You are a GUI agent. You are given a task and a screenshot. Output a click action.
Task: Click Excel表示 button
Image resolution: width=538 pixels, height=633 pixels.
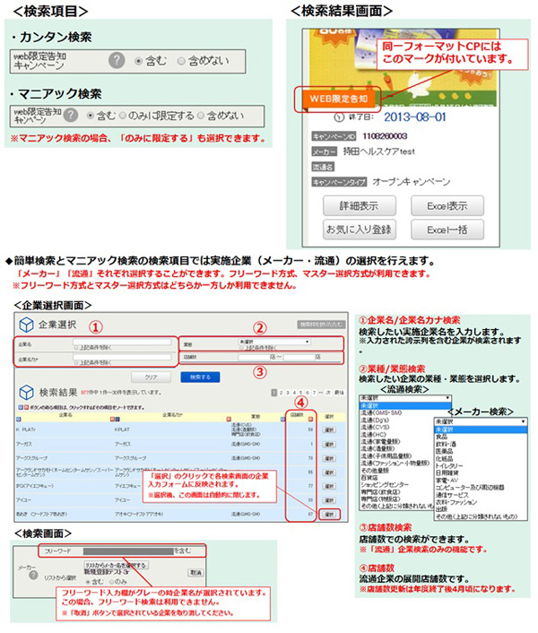pos(447,206)
